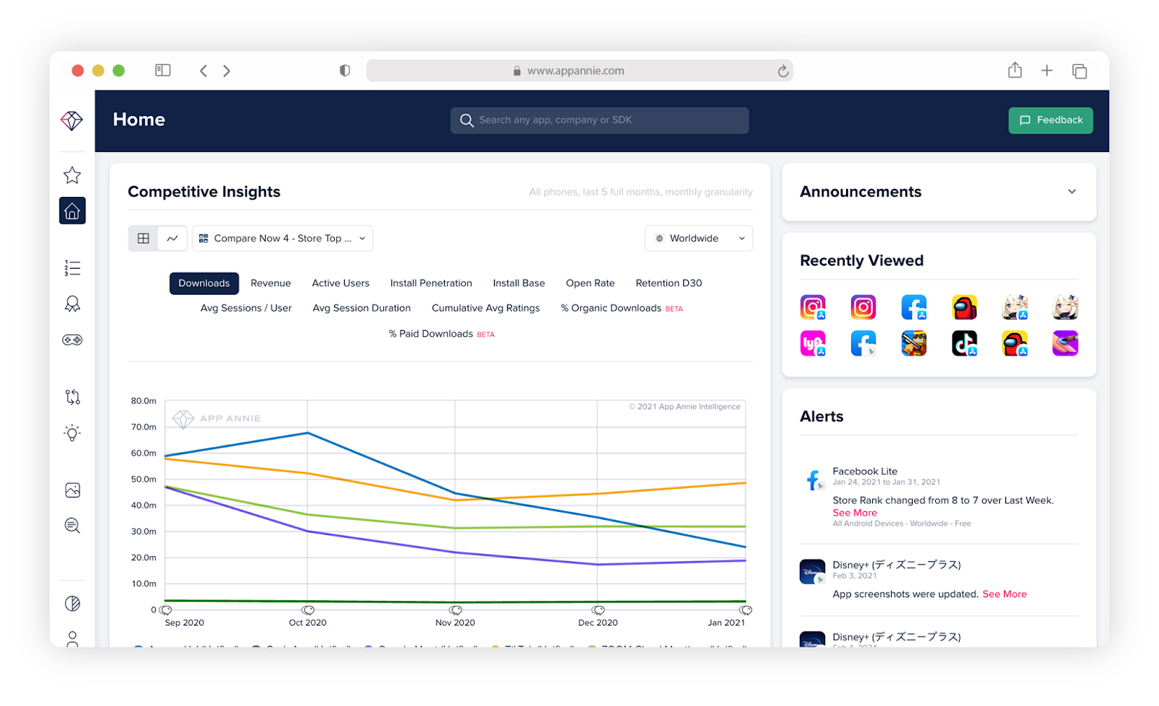Open the image gallery icon in sidebar
1159x706 pixels.
pos(72,489)
